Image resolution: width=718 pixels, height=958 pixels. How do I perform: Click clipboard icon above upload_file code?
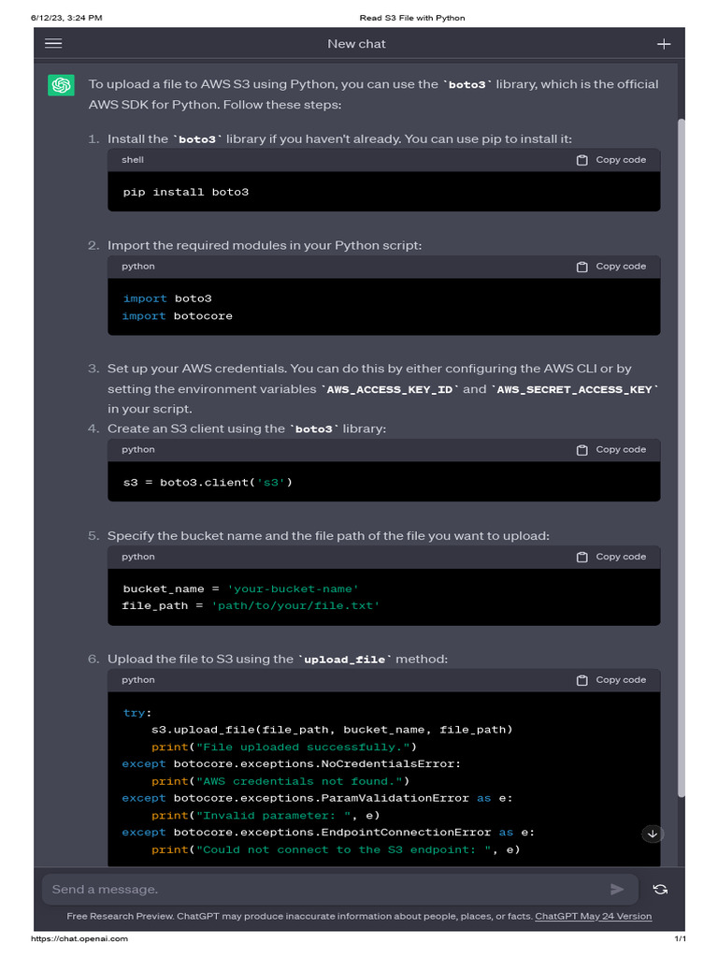(582, 680)
